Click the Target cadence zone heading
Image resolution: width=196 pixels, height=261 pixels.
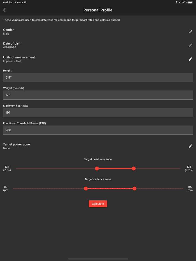(x=98, y=179)
